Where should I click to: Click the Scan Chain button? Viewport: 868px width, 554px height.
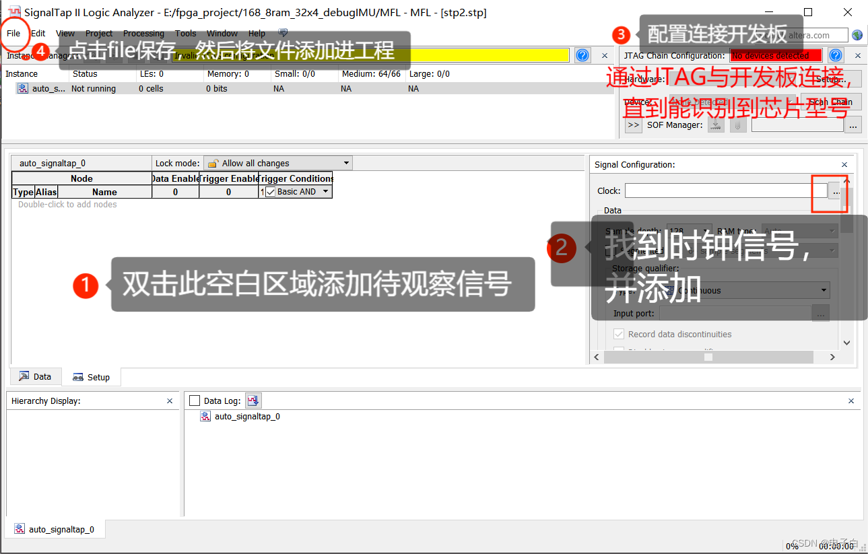pyautogui.click(x=832, y=102)
